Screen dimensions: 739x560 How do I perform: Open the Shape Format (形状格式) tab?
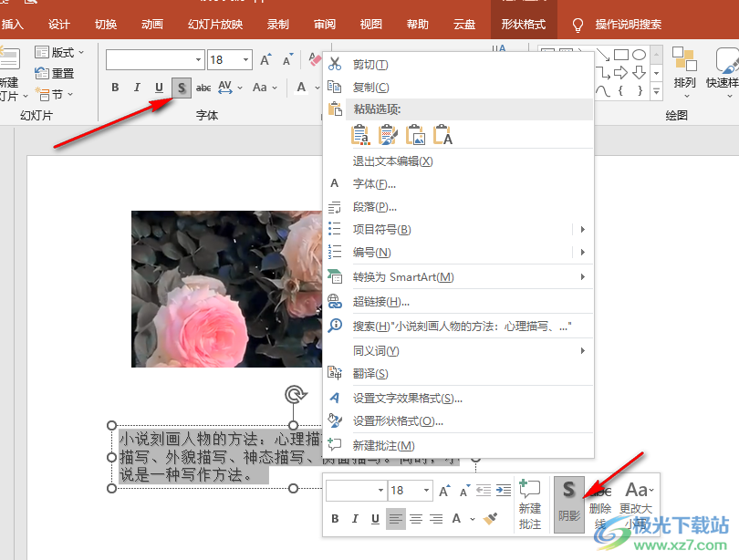coord(523,25)
